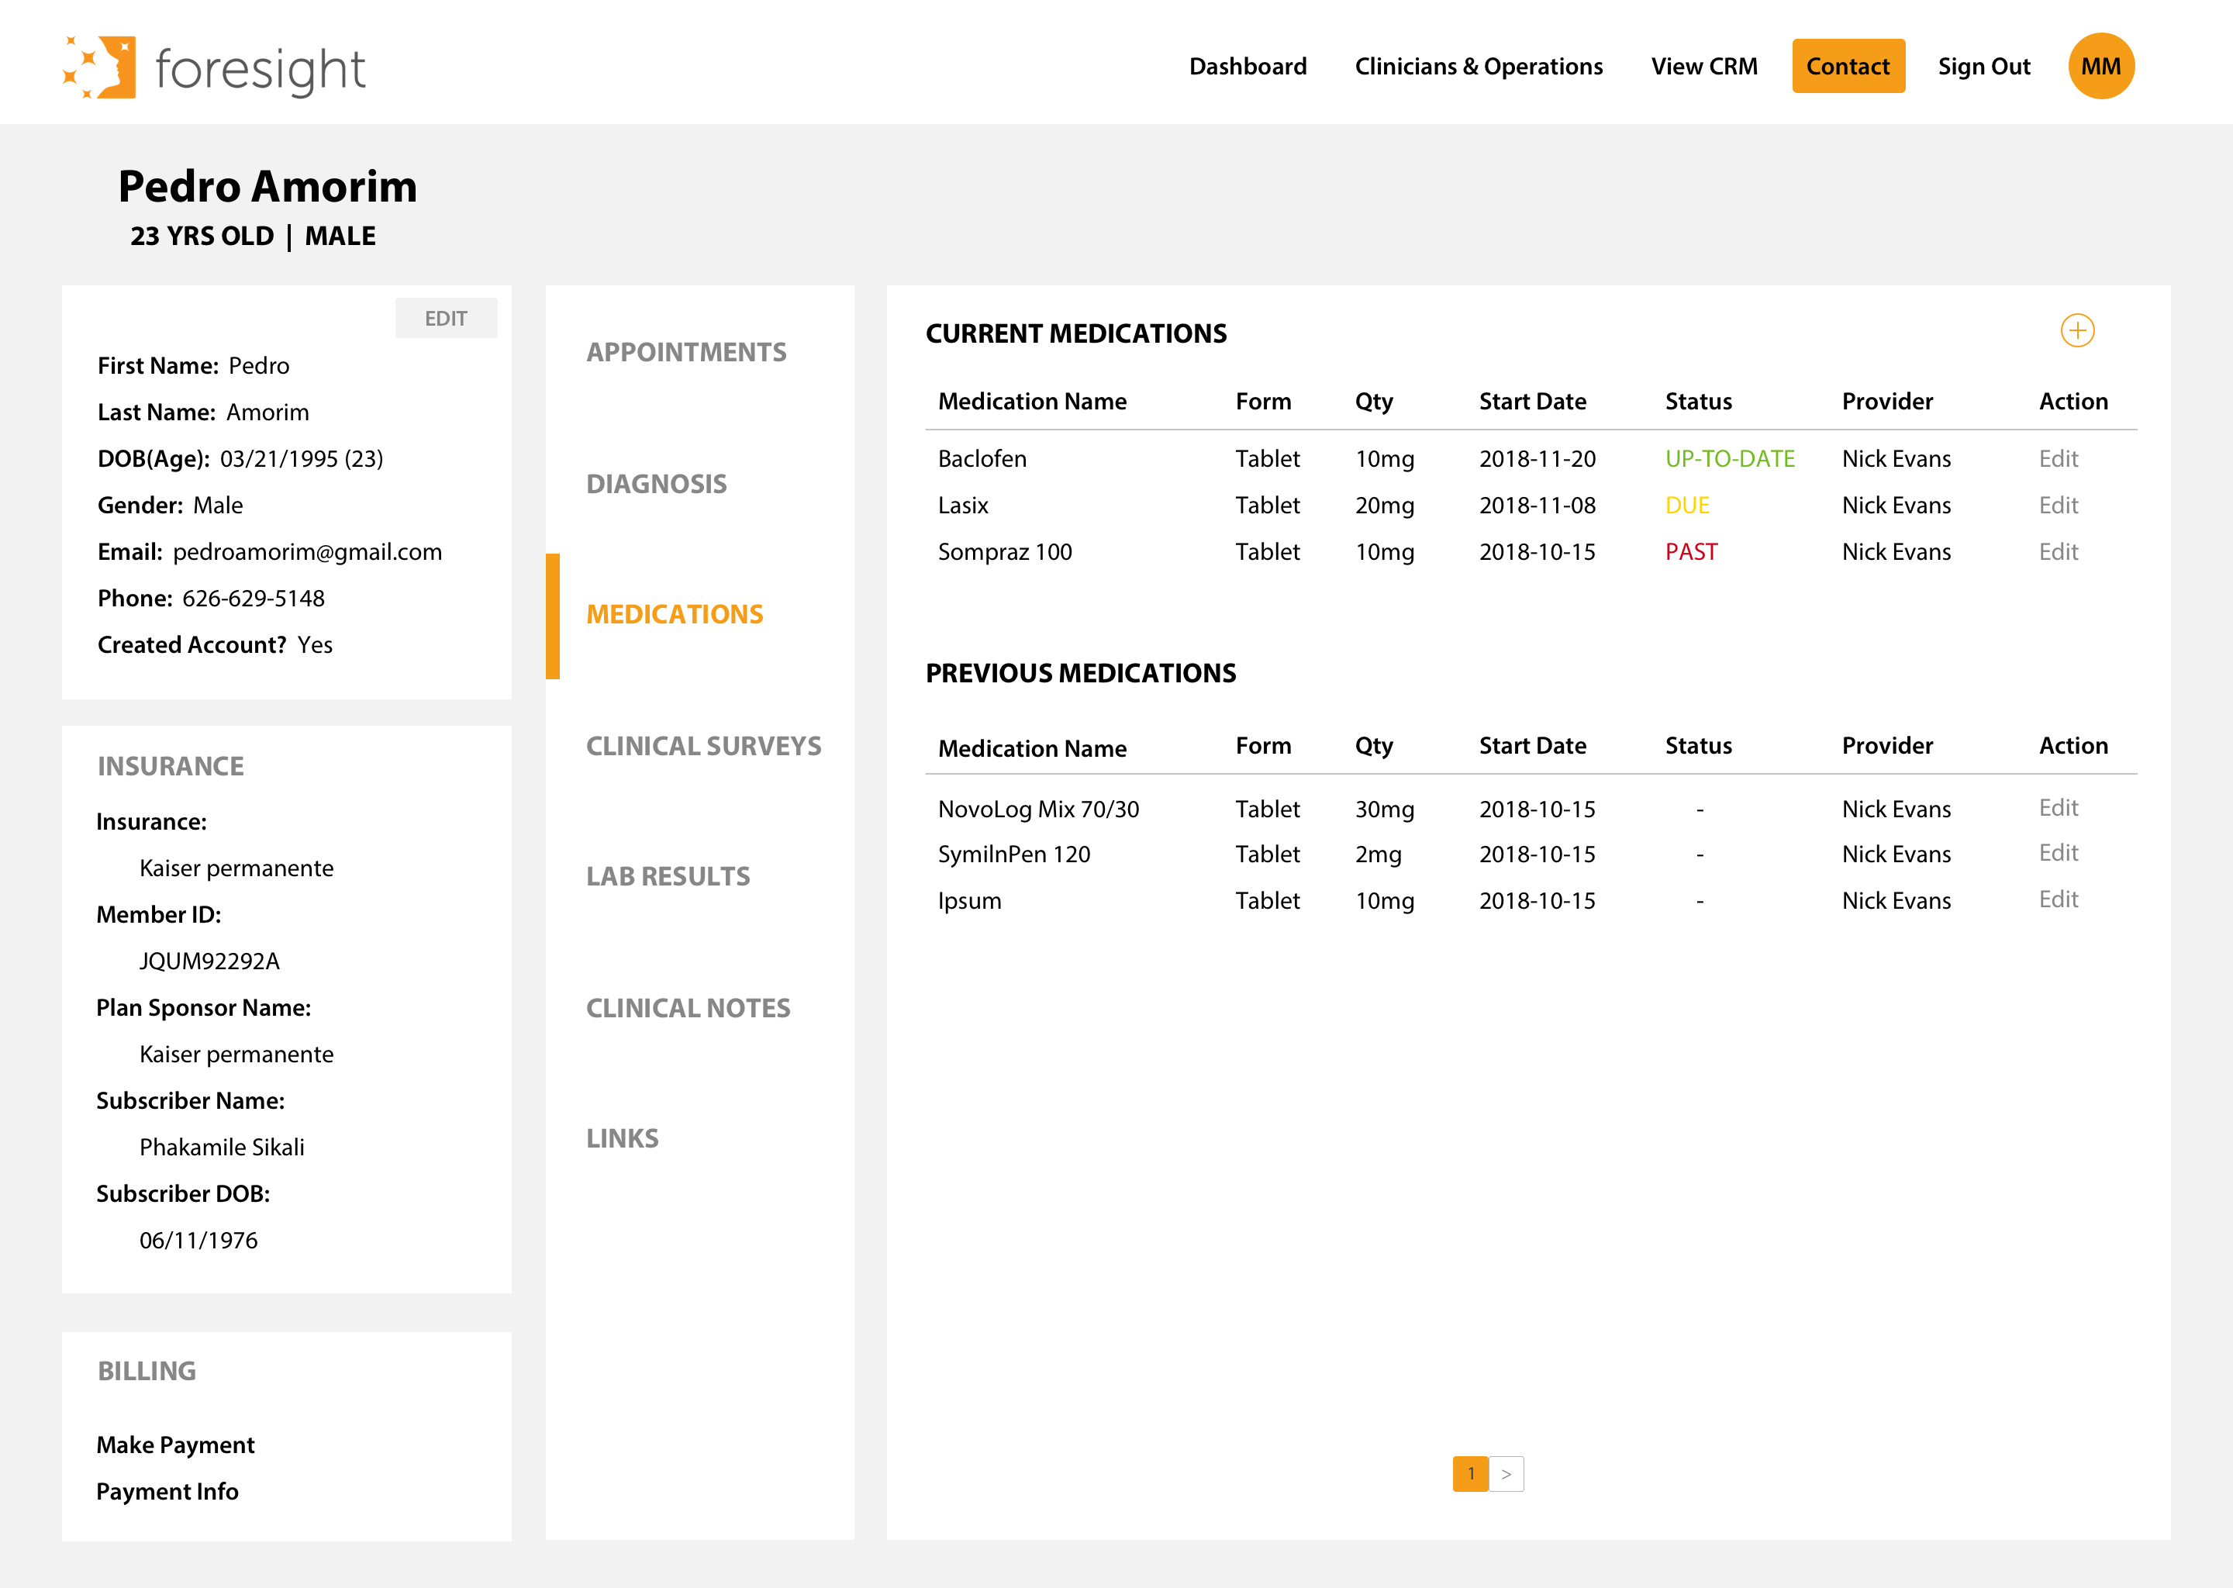Open the Clinical Notes tab
Image resolution: width=2233 pixels, height=1588 pixels.
click(687, 1008)
